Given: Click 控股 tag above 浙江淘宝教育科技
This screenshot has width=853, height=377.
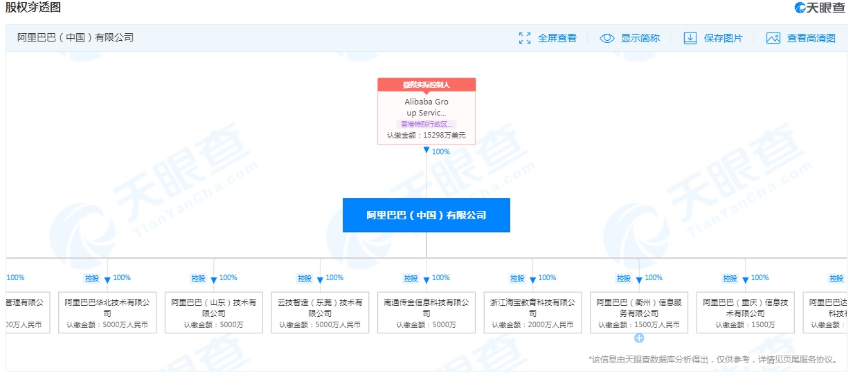Looking at the screenshot, I should [x=517, y=278].
